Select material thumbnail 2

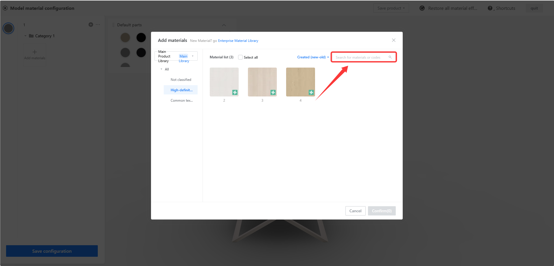(224, 82)
